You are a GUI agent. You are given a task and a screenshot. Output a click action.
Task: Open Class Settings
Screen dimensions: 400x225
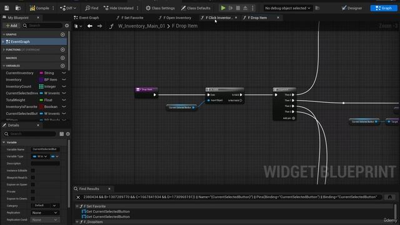(x=160, y=8)
